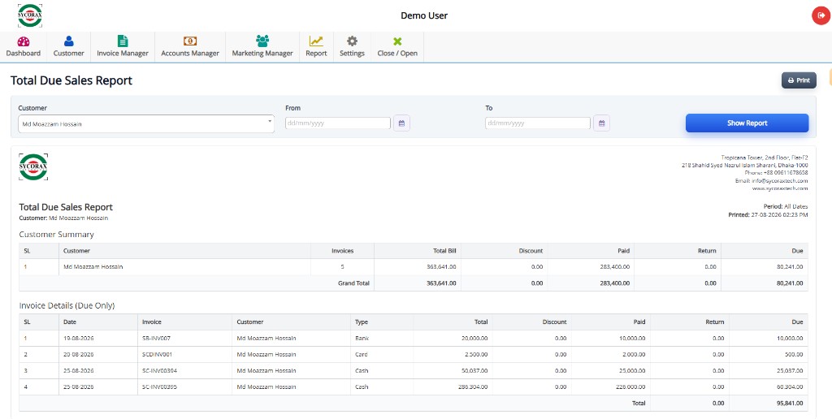Open the Report chart icon
Image resolution: width=832 pixels, height=419 pixels.
tap(316, 41)
